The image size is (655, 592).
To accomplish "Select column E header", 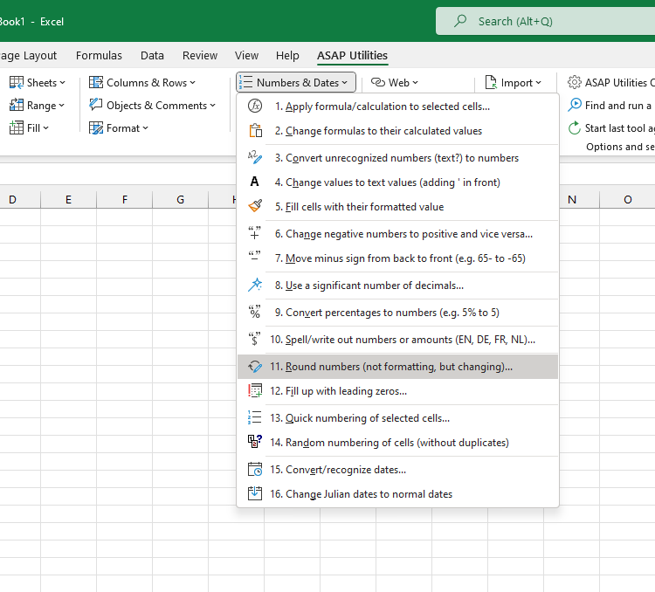I will tap(68, 199).
